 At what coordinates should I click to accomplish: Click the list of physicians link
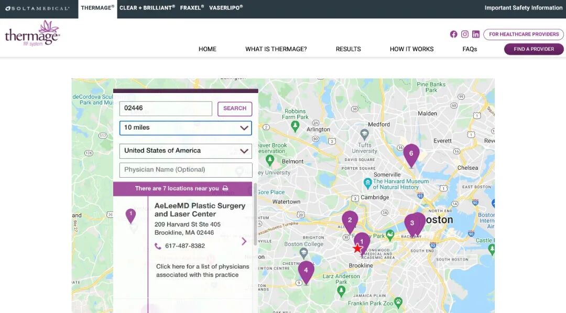202,271
